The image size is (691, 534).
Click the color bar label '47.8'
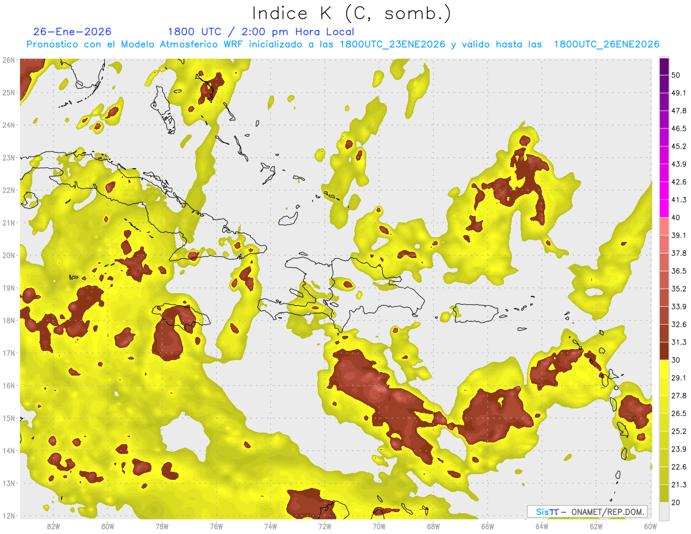(678, 111)
